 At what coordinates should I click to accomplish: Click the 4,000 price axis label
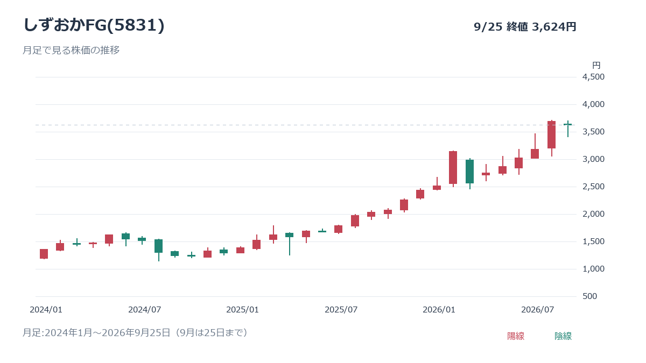593,104
